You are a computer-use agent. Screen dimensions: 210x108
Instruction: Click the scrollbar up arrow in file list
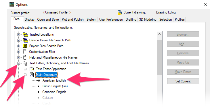pyautogui.click(x=159, y=34)
